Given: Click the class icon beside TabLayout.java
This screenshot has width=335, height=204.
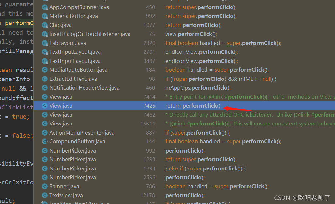Looking at the screenshot, I should (x=44, y=43).
